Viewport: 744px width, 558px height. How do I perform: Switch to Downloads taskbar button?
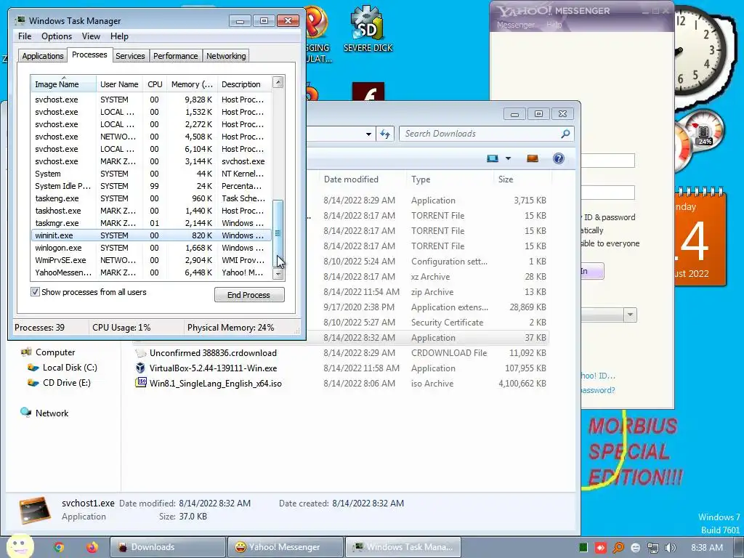point(168,547)
